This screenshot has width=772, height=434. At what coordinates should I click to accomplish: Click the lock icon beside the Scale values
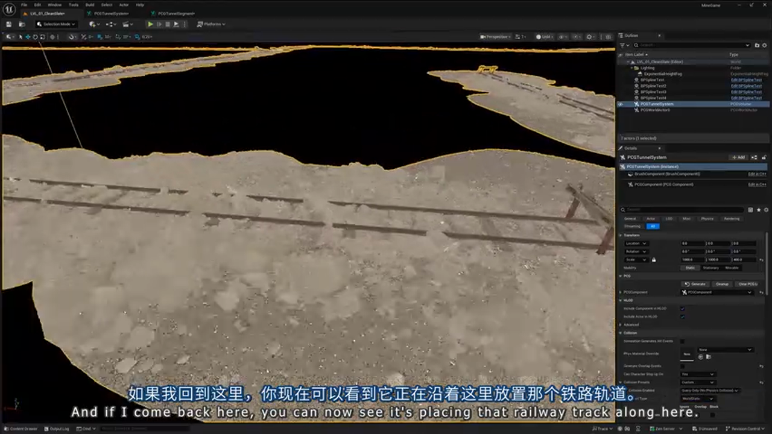point(654,260)
